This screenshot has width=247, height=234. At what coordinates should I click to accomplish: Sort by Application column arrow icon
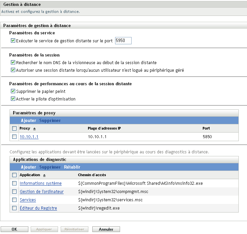pyautogui.click(x=44, y=175)
